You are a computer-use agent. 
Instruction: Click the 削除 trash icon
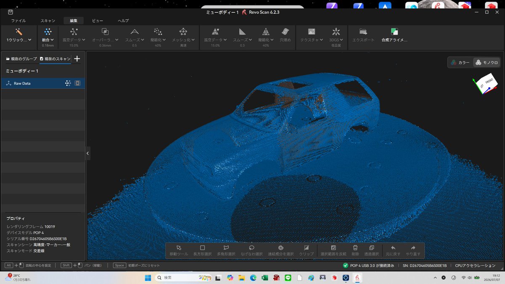pyautogui.click(x=355, y=248)
